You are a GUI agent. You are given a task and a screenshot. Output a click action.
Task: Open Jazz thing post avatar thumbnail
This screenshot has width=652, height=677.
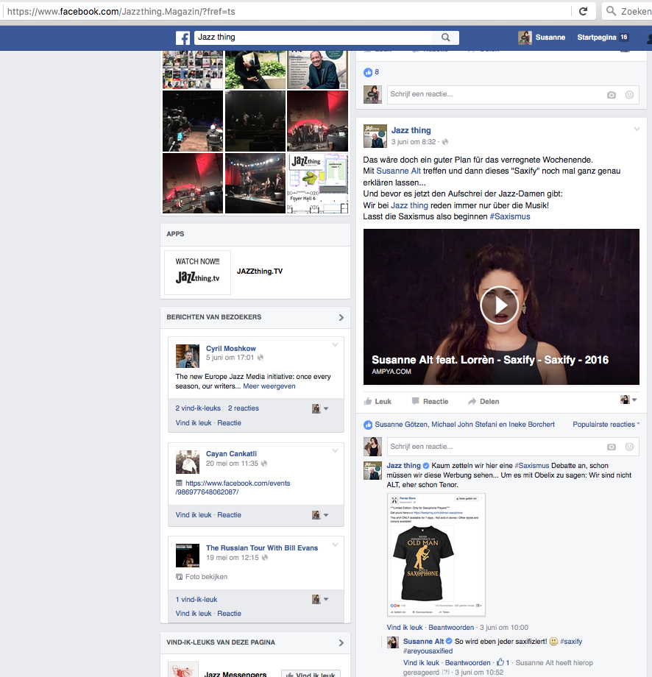coord(375,136)
